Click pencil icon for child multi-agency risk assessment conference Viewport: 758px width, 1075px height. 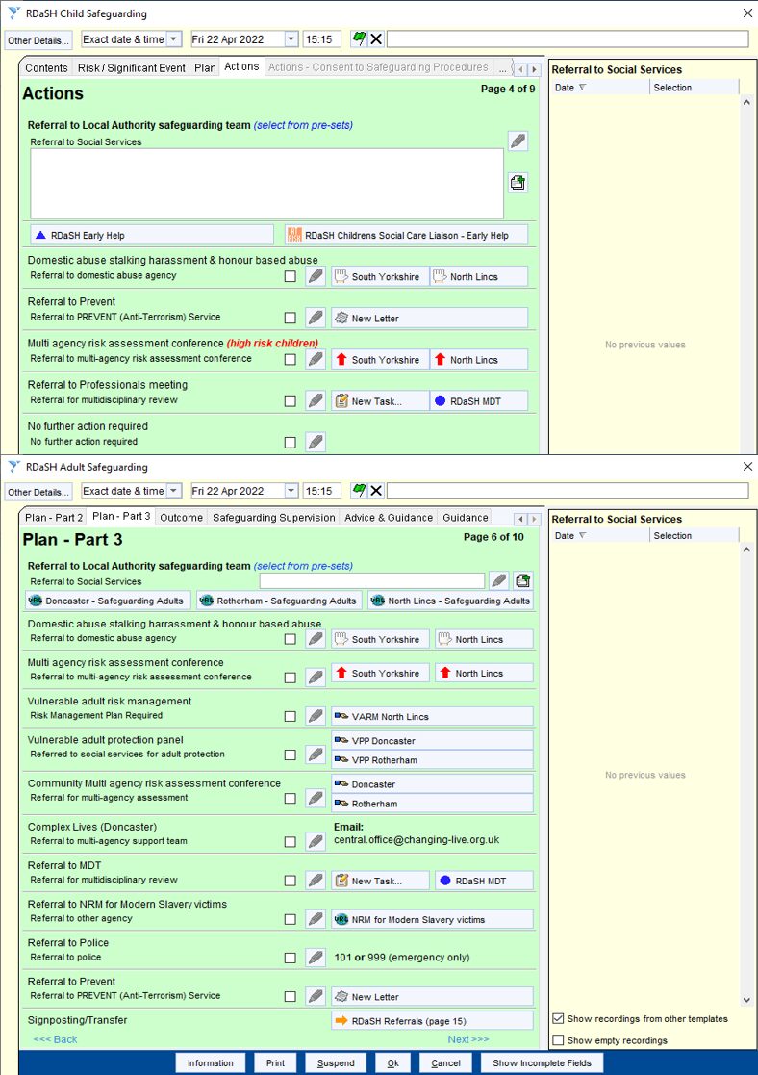point(316,359)
